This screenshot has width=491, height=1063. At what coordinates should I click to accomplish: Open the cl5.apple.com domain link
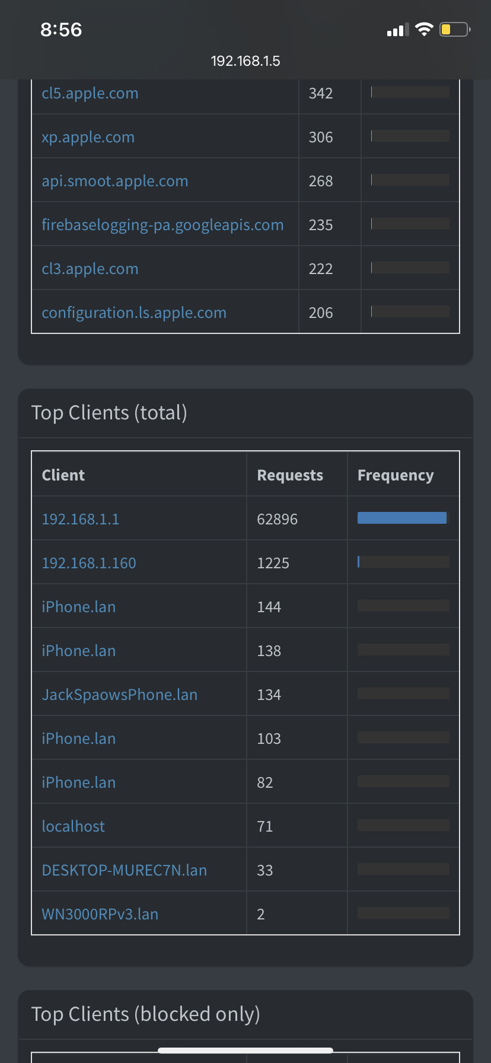(x=90, y=94)
